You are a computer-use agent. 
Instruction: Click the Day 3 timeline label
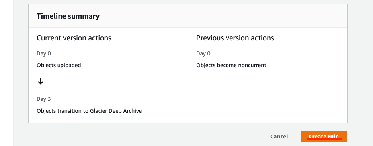click(43, 99)
